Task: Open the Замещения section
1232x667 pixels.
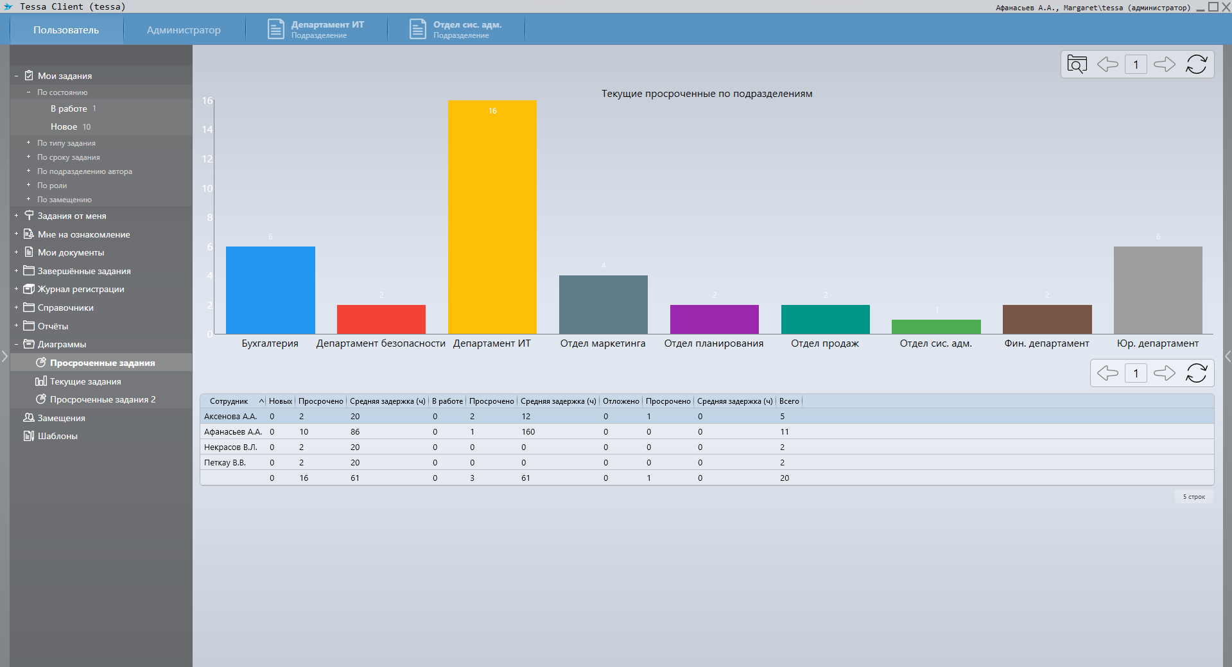Action: click(61, 418)
